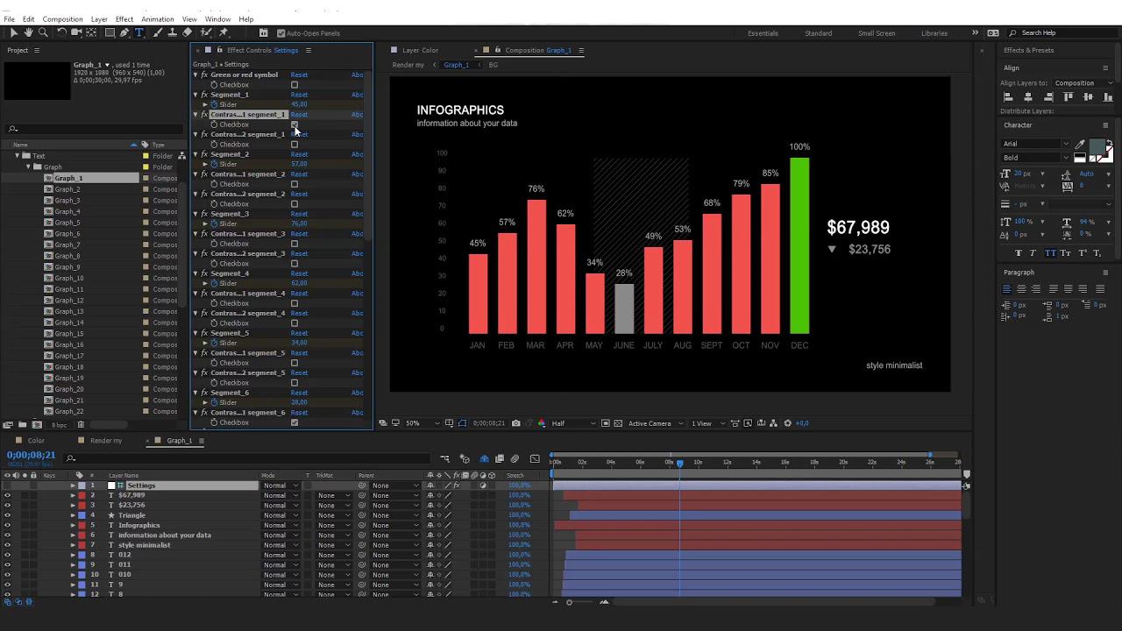
Task: Click the Character fill color swatch
Action: [x=1097, y=145]
